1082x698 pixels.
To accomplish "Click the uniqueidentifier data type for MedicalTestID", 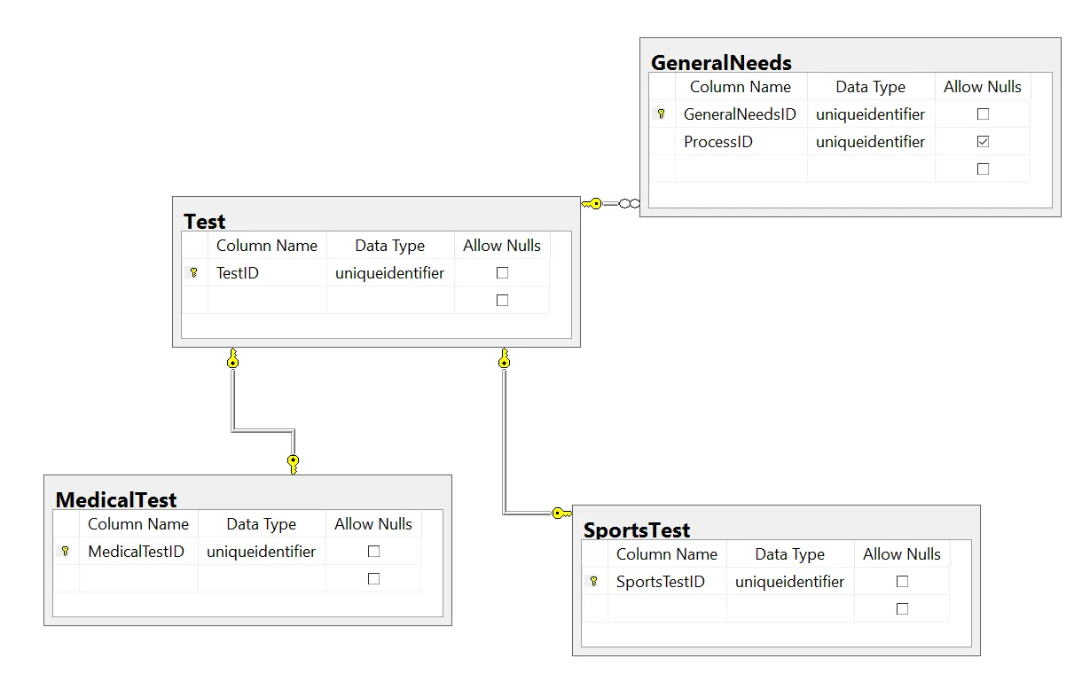I will tap(262, 552).
